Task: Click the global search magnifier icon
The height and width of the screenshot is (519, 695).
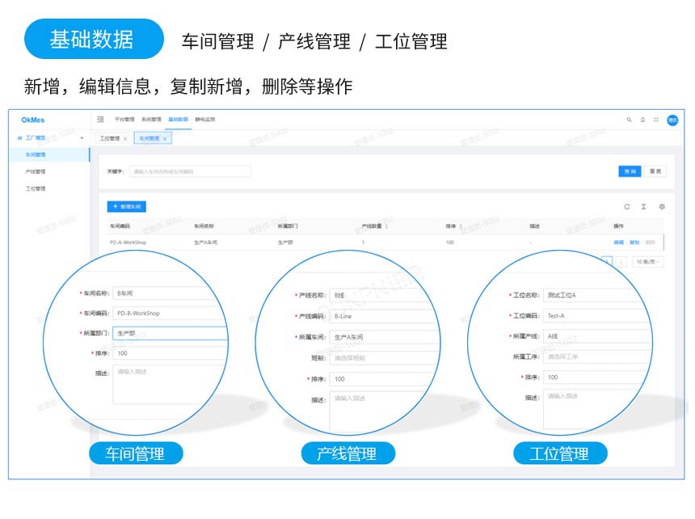Action: [x=629, y=120]
